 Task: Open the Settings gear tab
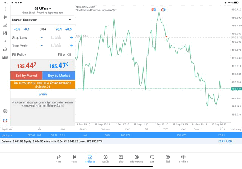(x=183, y=159)
